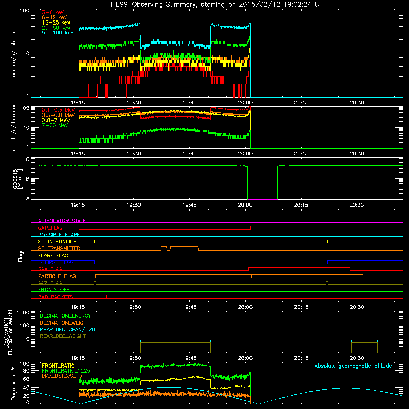
Task: Select the 7-20 MeV legend label
Action: [55, 125]
